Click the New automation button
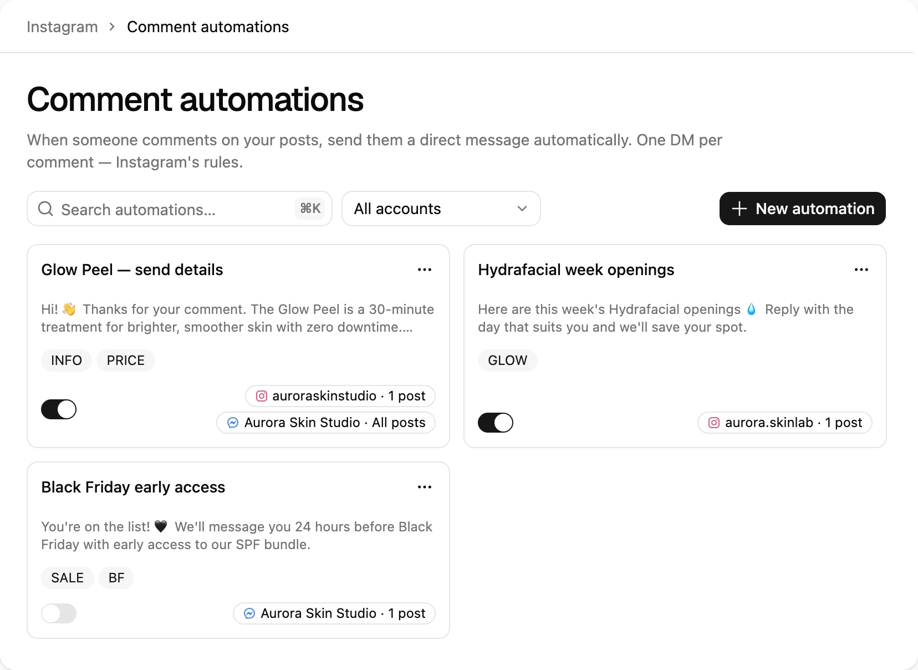The image size is (918, 670). pos(803,209)
